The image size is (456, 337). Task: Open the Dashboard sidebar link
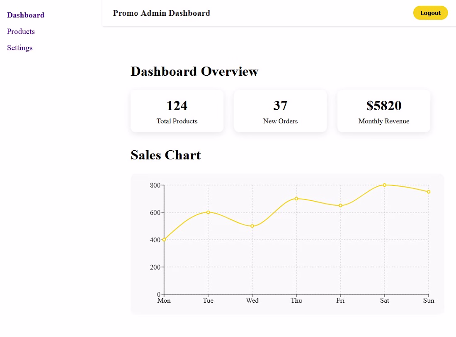click(26, 15)
